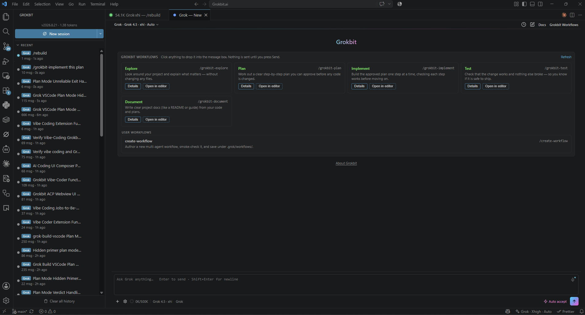The height and width of the screenshot is (315, 585).
Task: Click the microphone icon in message box
Action: 573,279
